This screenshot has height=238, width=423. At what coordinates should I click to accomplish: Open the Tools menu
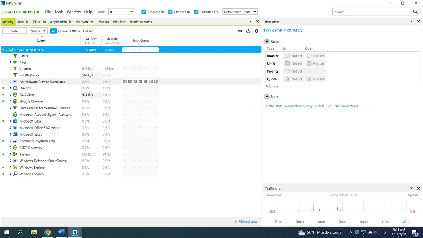[59, 12]
